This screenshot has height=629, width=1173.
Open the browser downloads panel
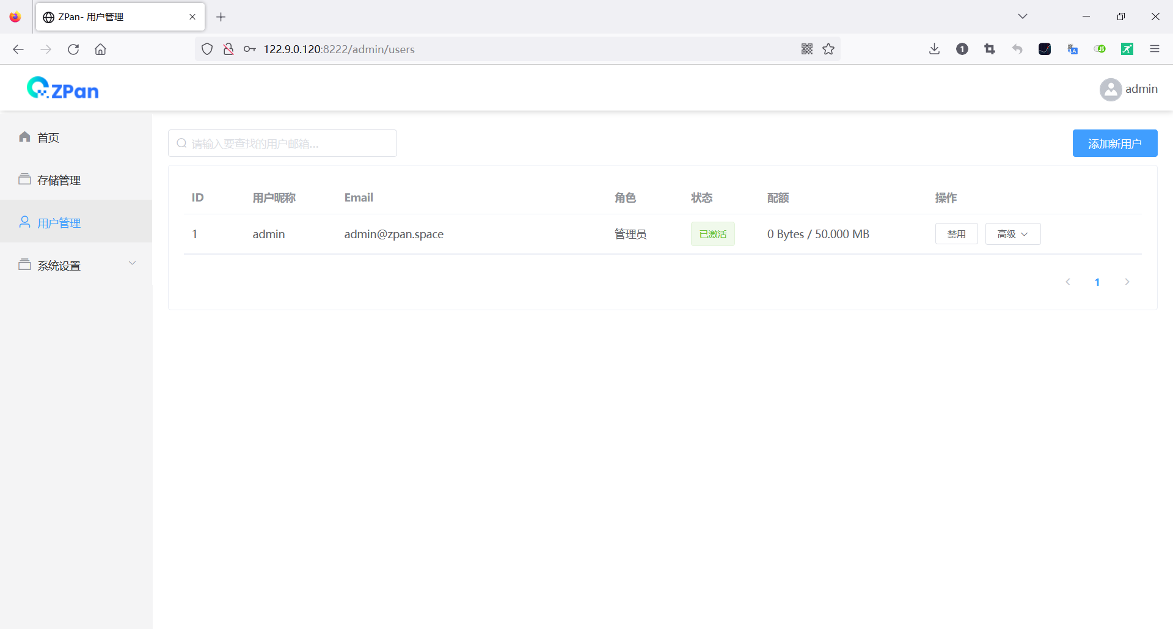pyautogui.click(x=934, y=49)
